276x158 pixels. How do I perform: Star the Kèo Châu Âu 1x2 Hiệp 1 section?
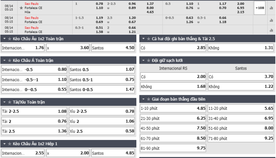click(x=10, y=144)
